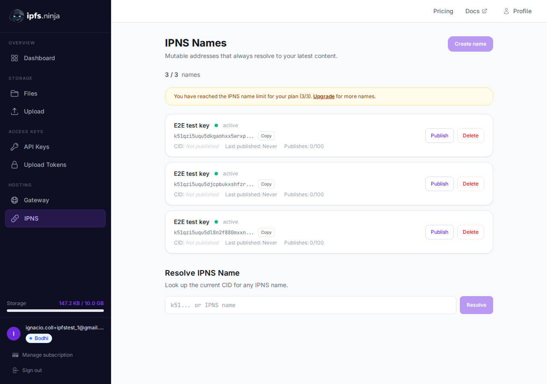The image size is (547, 384).
Task: Click the Manage subscription card icon
Action: (x=15, y=355)
